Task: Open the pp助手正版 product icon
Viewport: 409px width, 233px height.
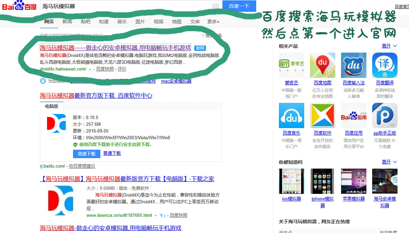Action: click(x=385, y=115)
